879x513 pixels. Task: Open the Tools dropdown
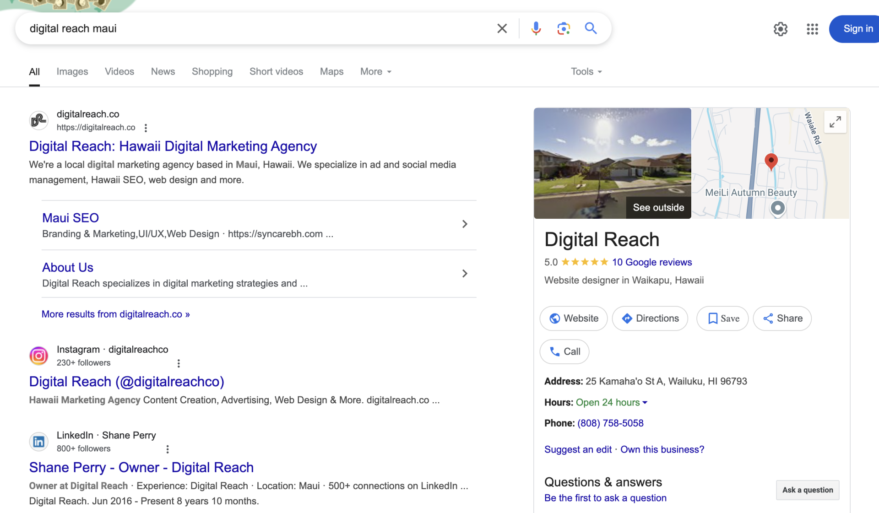tap(586, 71)
